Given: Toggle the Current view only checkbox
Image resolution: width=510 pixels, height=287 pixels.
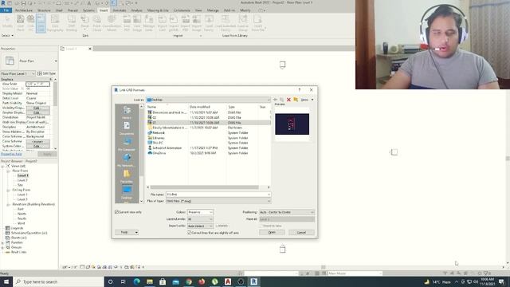Looking at the screenshot, I should [117, 212].
